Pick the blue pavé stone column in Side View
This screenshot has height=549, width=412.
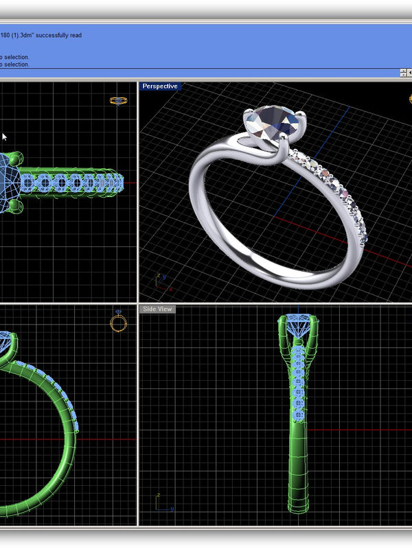click(298, 384)
